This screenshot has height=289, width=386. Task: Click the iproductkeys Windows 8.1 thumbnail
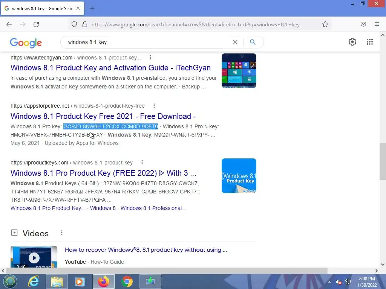pyautogui.click(x=239, y=176)
